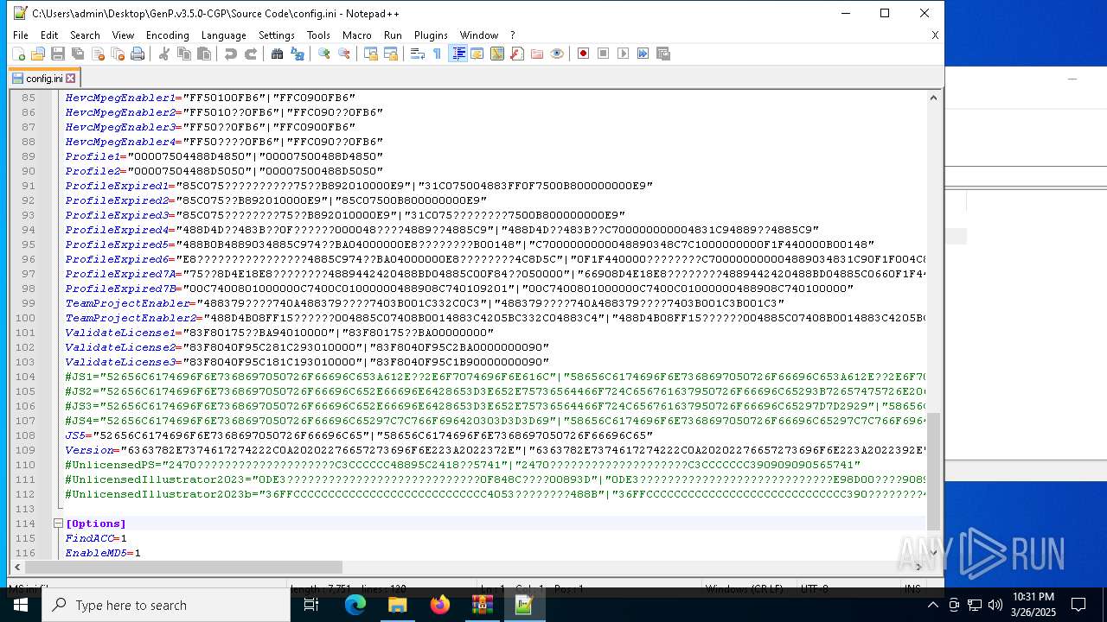Viewport: 1107px width, 622px height.
Task: Save the current recorded macro icon
Action: [663, 54]
